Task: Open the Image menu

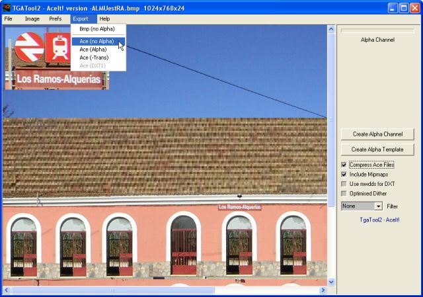Action: point(32,19)
